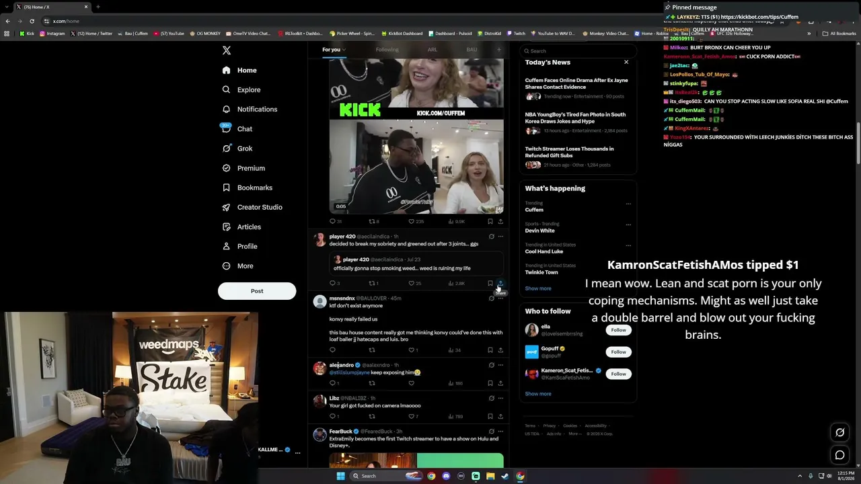The image size is (861, 484).
Task: Open Twitch Streamer Loses Thousands story
Action: (x=577, y=157)
